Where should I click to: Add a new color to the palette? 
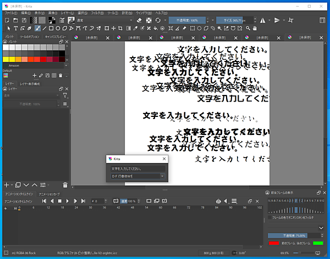[x=34, y=75]
